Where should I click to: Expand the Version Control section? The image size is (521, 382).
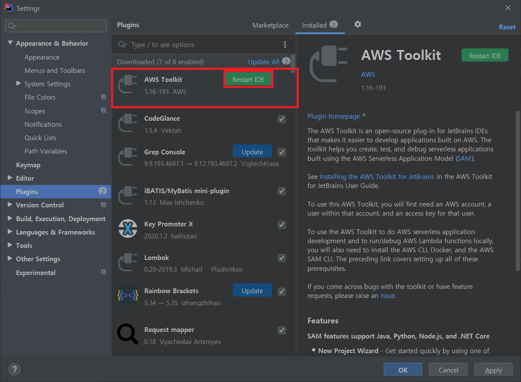[x=10, y=205]
